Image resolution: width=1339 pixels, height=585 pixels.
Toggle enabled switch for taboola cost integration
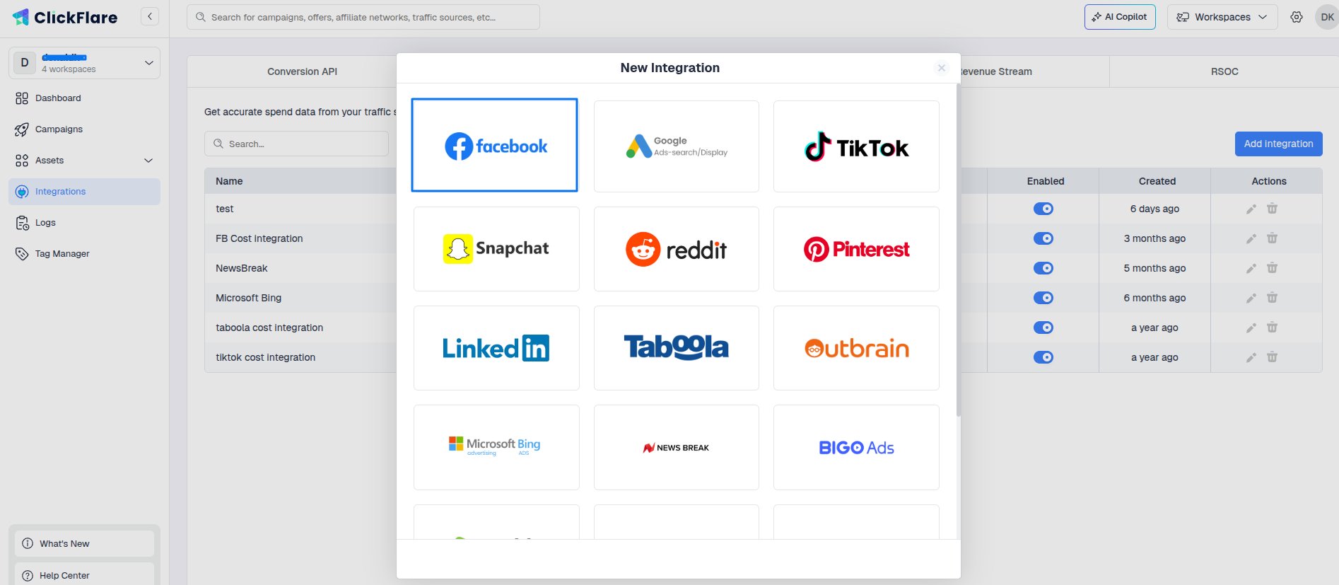(1043, 328)
